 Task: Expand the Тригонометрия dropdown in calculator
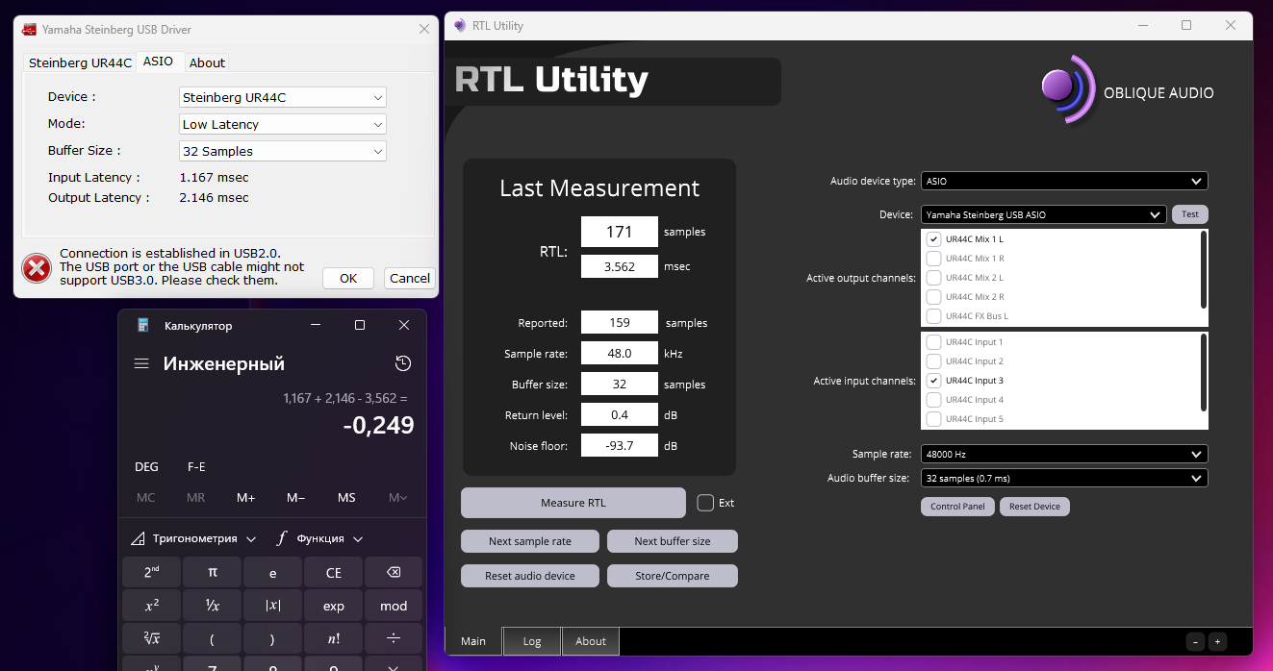point(195,538)
